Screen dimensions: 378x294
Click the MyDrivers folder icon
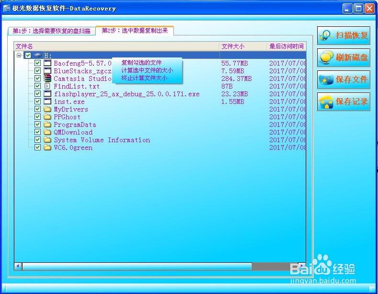coord(47,109)
